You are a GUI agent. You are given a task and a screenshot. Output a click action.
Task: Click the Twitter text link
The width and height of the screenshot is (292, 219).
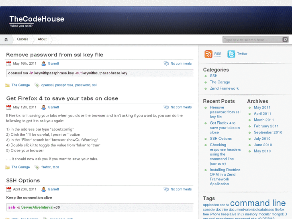(242, 54)
